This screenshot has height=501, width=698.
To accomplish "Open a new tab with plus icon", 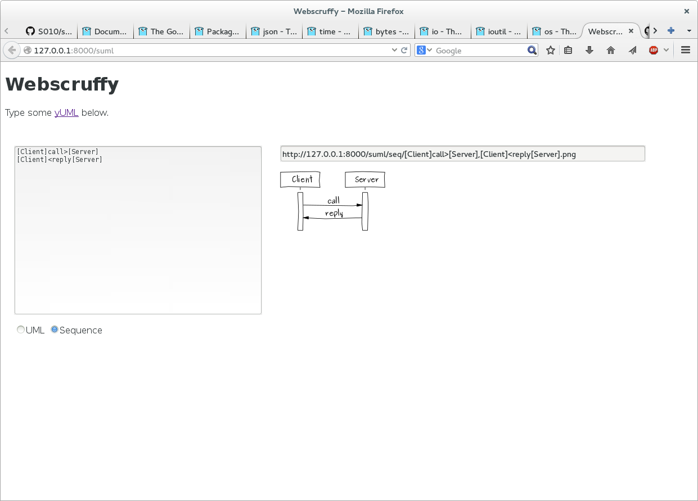I will pos(671,31).
